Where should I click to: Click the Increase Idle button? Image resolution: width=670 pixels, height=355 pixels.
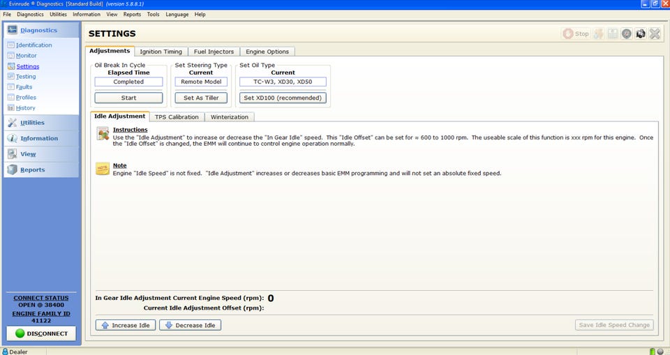[126, 325]
